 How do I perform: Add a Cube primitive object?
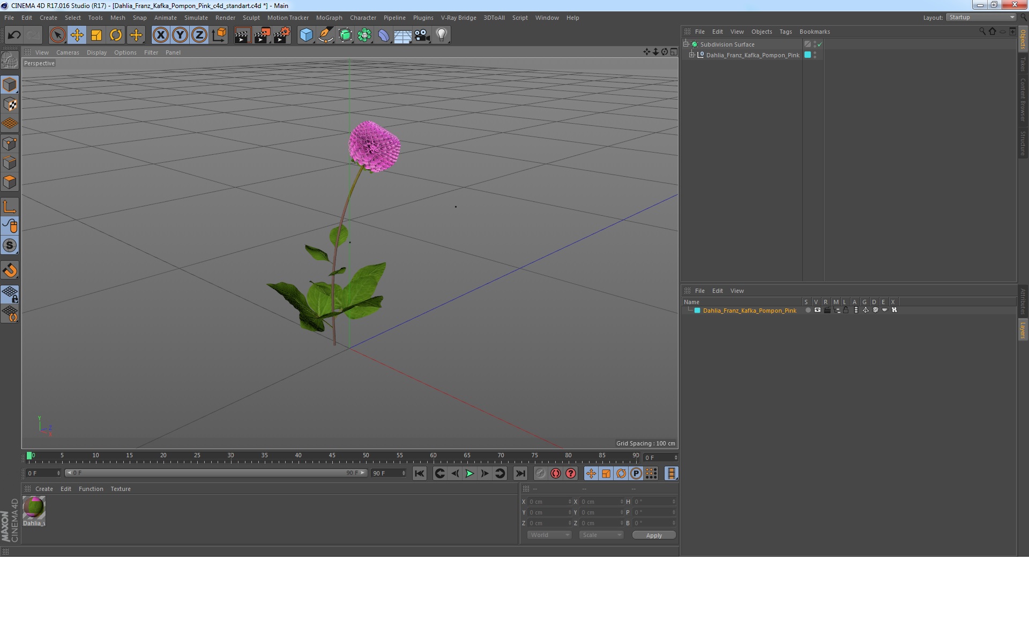tap(306, 35)
